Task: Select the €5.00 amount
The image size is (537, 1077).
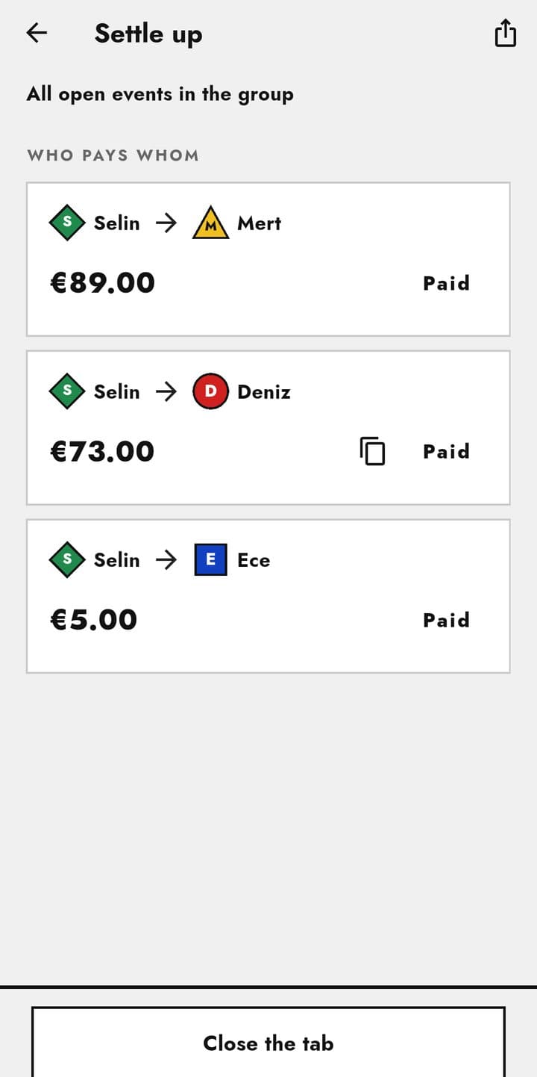Action: (93, 620)
